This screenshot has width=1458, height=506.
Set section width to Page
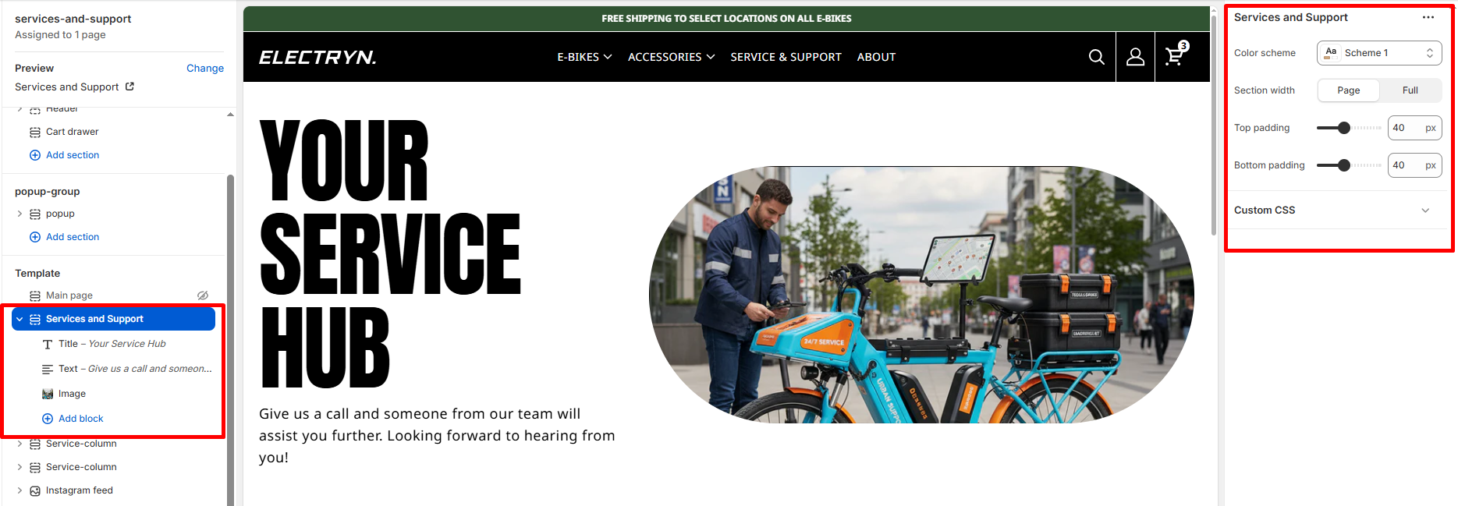1348,90
